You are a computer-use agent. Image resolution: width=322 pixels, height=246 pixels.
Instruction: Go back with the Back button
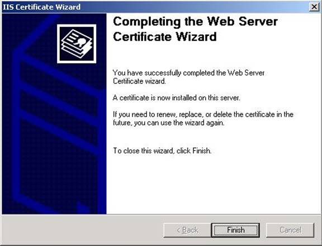pyautogui.click(x=187, y=230)
